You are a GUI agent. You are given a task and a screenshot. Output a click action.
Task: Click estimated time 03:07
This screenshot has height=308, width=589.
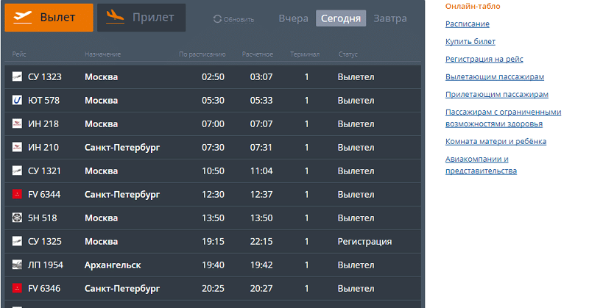tap(261, 77)
